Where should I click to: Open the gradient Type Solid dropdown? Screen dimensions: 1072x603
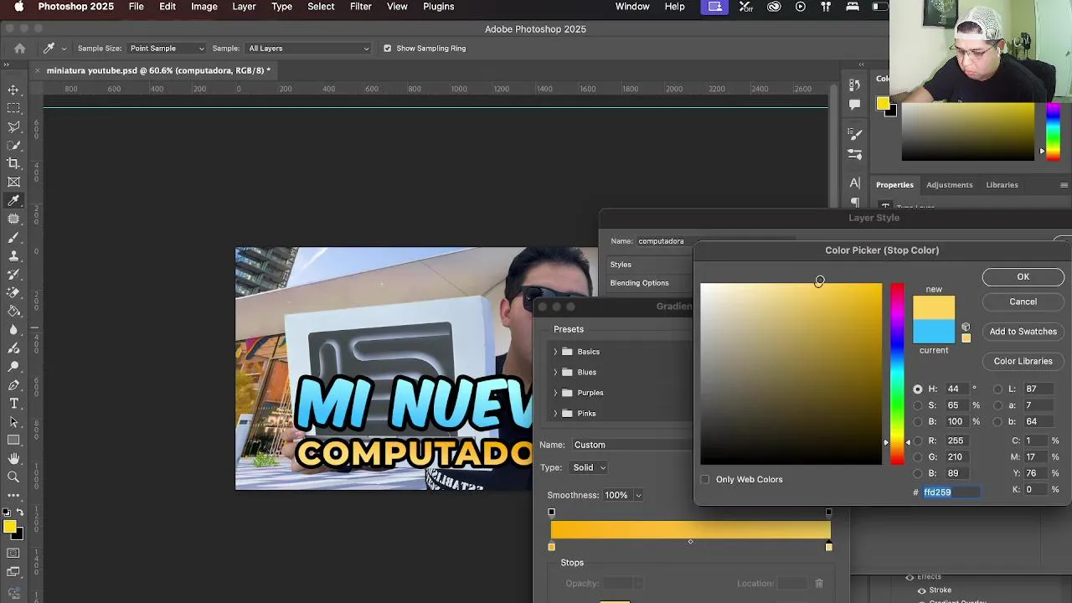click(x=587, y=467)
